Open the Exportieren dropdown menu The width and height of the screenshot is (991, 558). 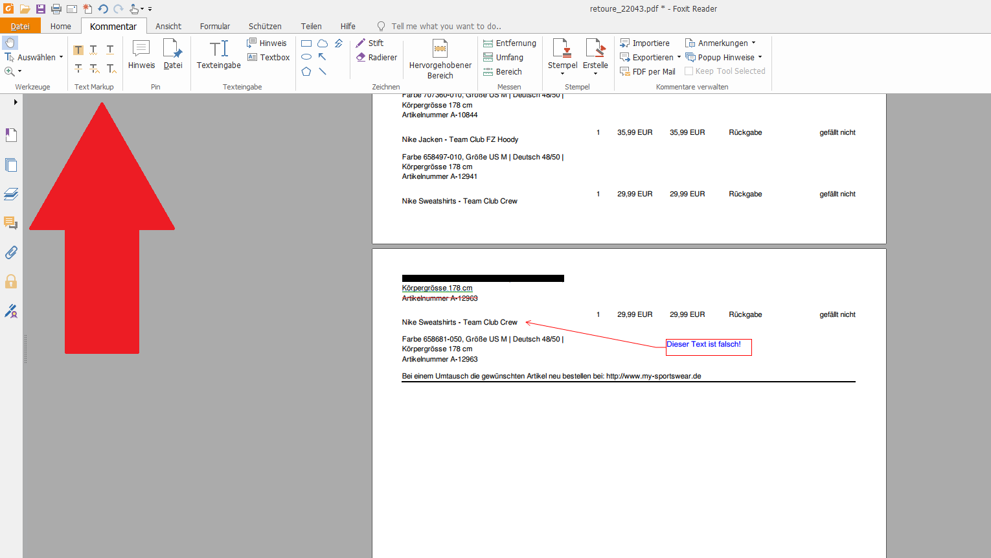coord(679,58)
